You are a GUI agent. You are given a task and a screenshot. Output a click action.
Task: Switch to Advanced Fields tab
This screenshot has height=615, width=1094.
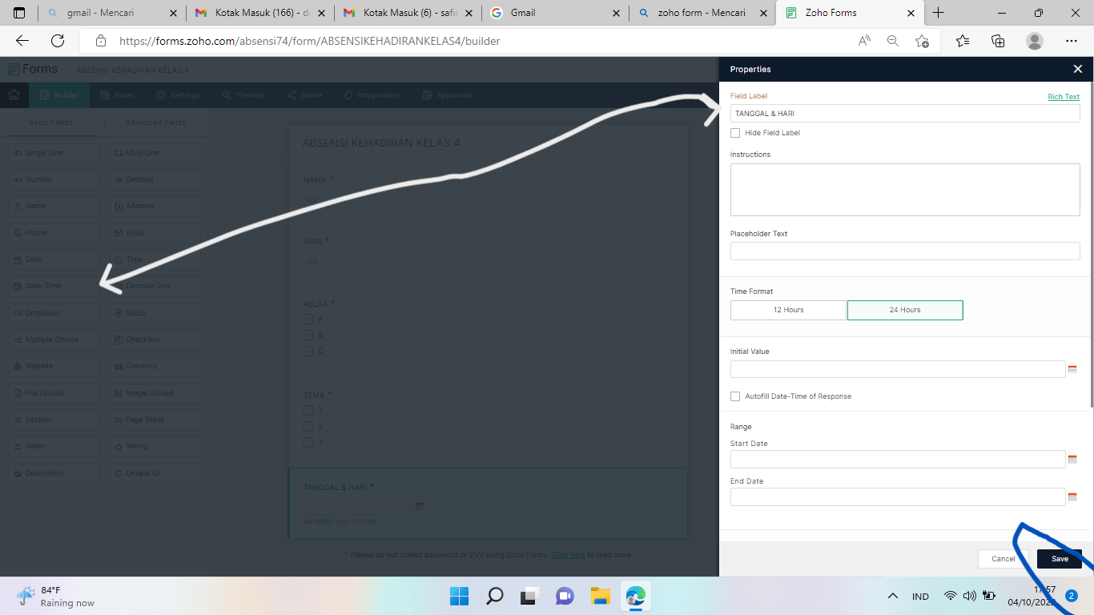tap(155, 123)
